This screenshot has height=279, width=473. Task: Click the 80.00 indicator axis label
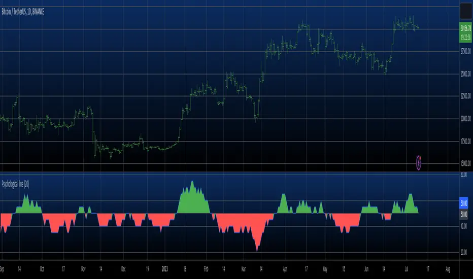464,175
